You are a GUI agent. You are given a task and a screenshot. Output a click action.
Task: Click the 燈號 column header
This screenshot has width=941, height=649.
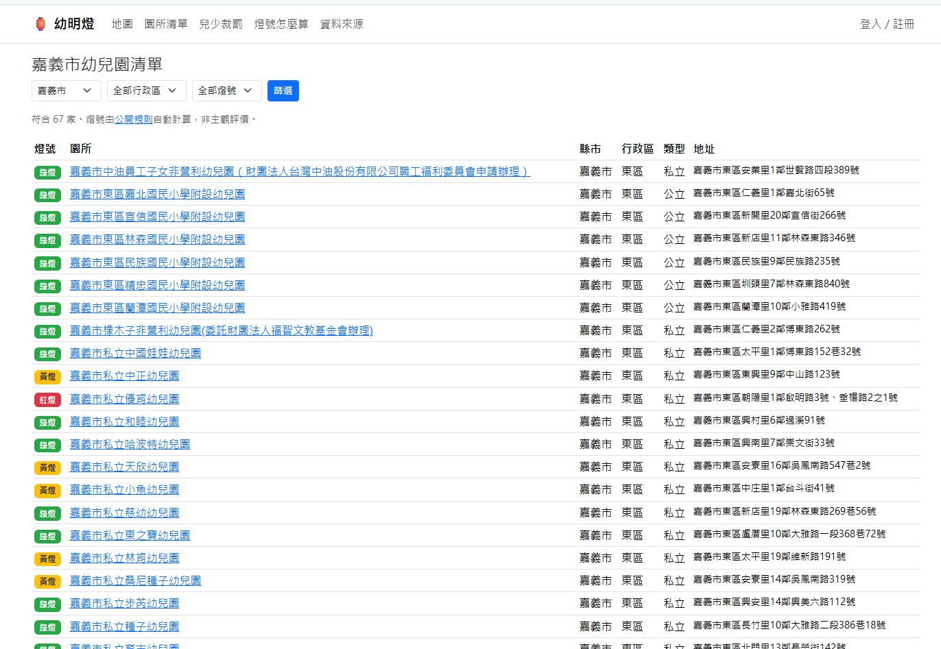(45, 149)
